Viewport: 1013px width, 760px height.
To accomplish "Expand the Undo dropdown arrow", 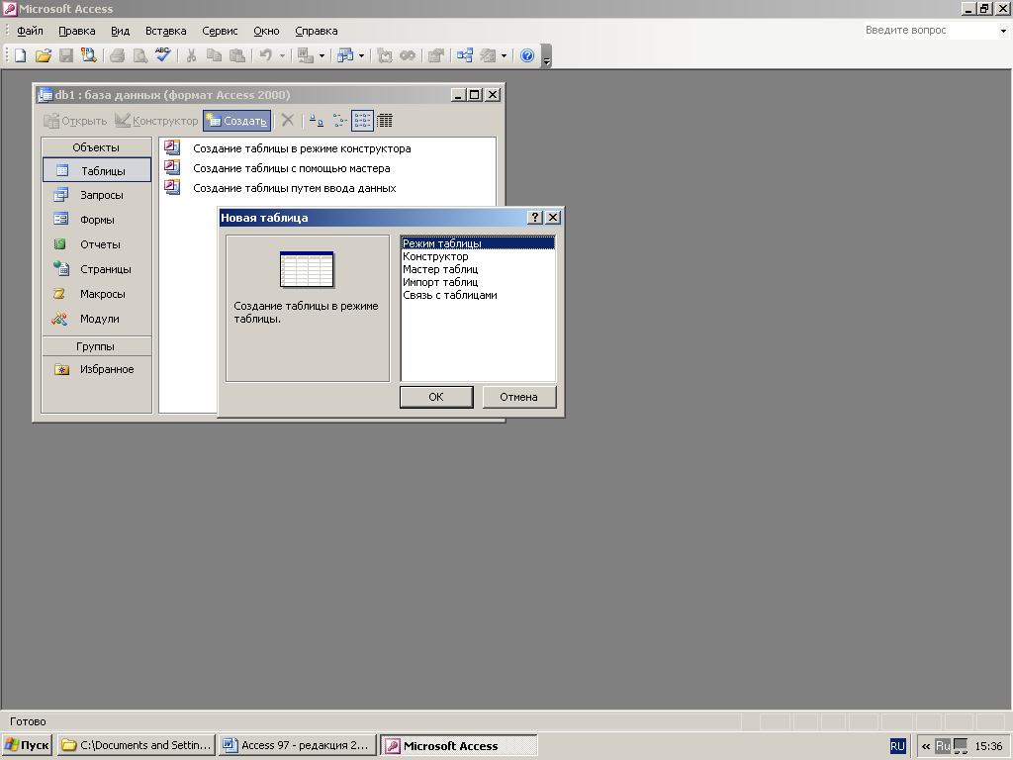I will tap(282, 55).
